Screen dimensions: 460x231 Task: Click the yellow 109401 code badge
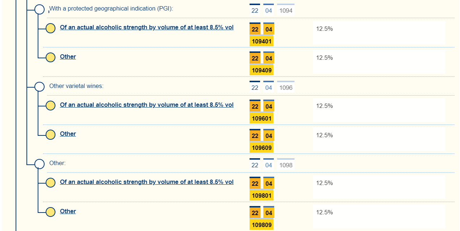click(262, 41)
